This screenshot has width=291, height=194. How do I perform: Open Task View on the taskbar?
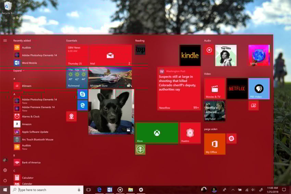pyautogui.click(x=89, y=190)
